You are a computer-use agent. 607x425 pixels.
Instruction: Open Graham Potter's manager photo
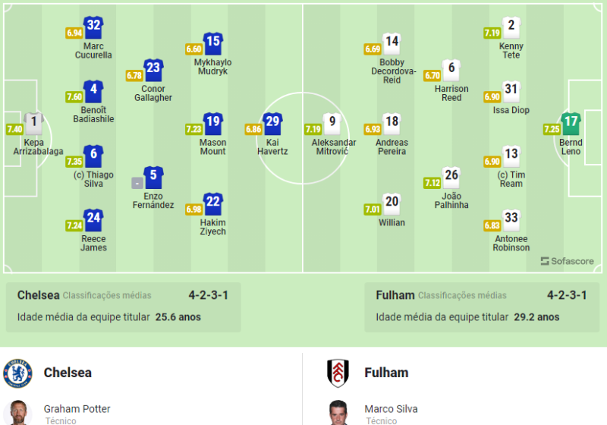(x=17, y=413)
